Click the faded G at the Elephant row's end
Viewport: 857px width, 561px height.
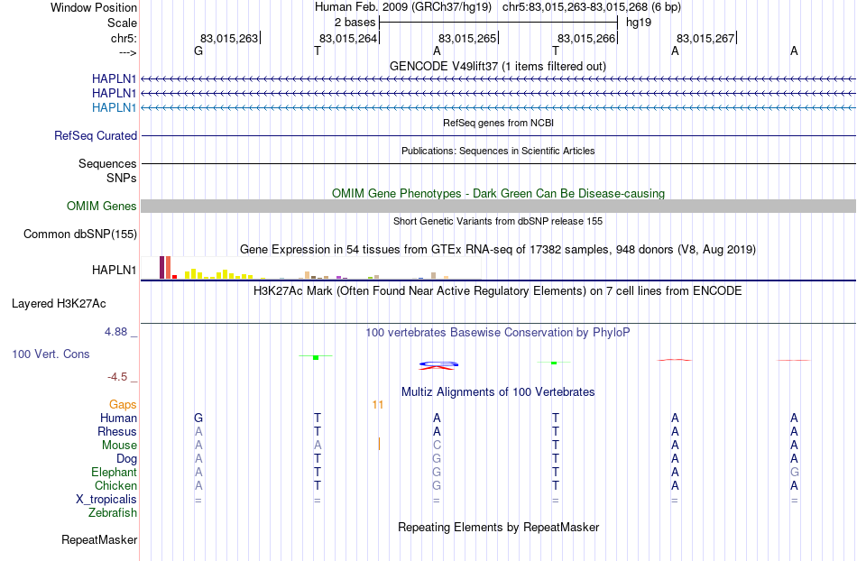click(794, 473)
